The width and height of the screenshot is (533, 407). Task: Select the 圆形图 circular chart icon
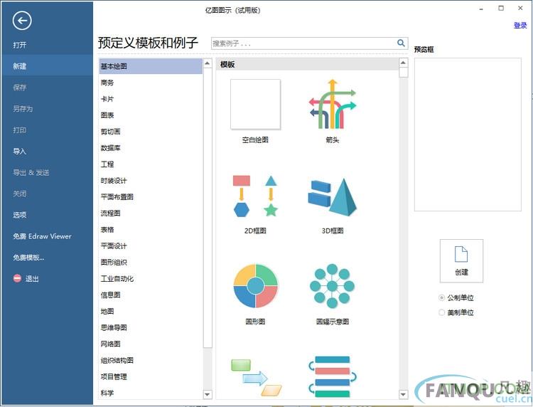(x=255, y=286)
